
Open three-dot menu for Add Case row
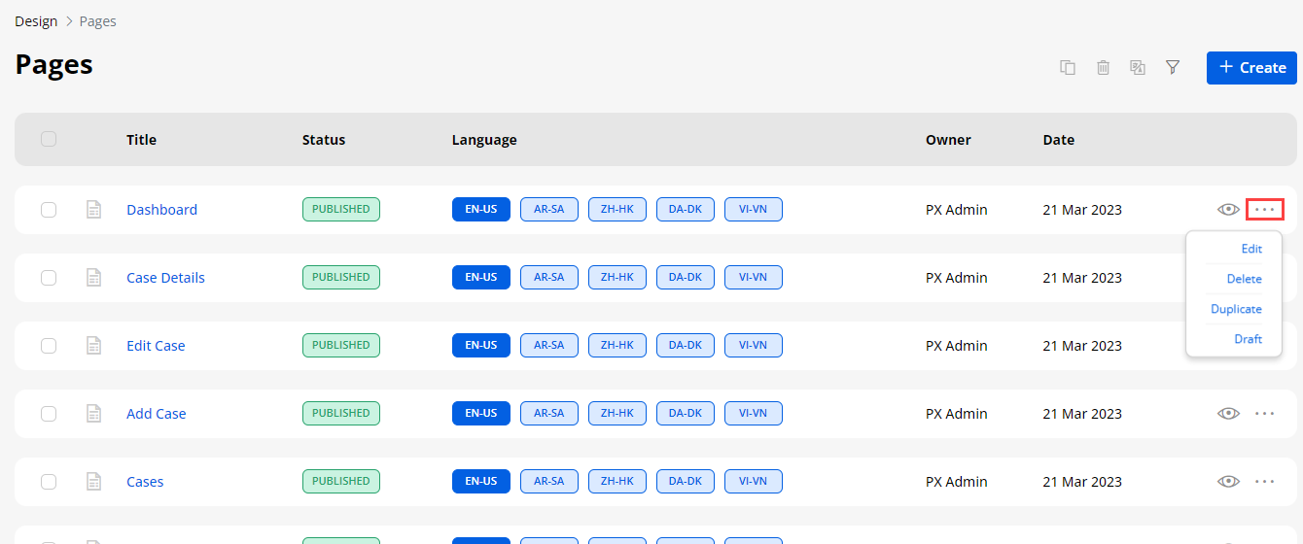point(1264,414)
